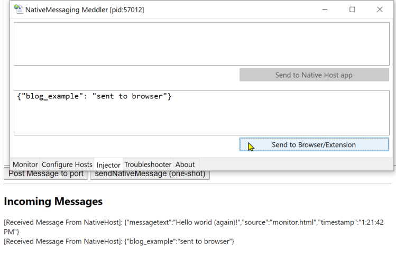Open the About tab
The image size is (396, 255).
tap(185, 165)
